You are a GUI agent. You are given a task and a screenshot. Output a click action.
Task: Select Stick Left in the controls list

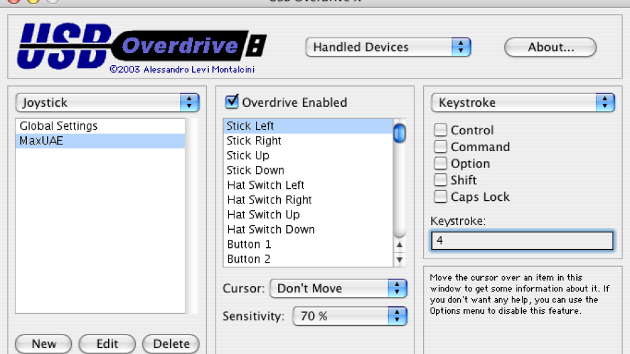(308, 126)
